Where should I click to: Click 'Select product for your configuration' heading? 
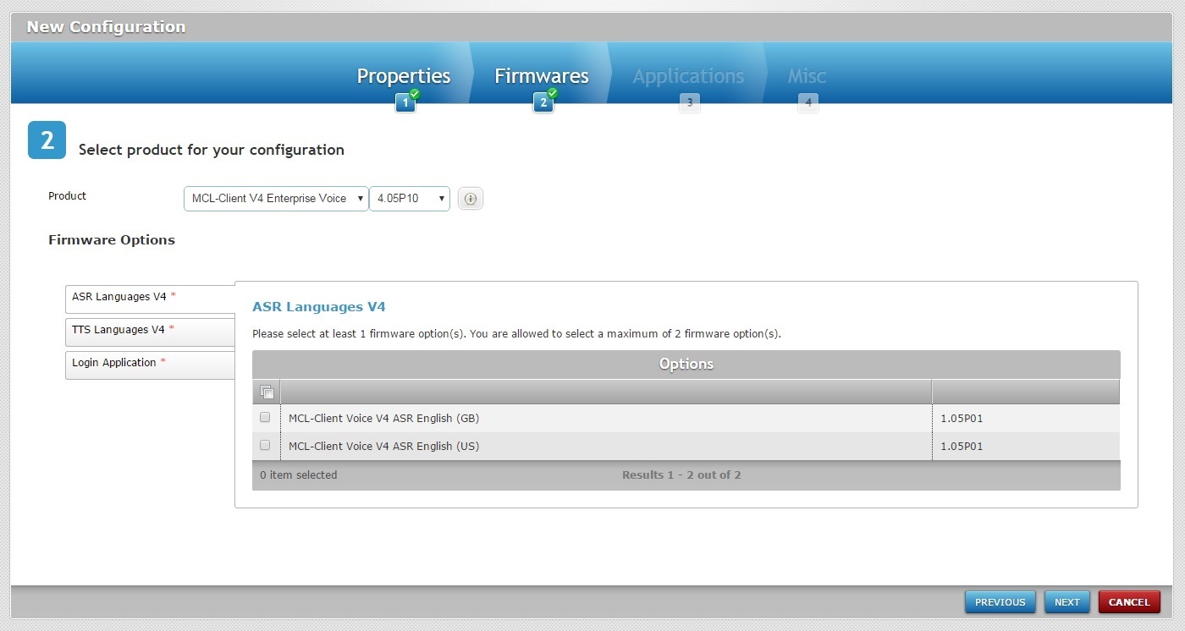pyautogui.click(x=212, y=150)
